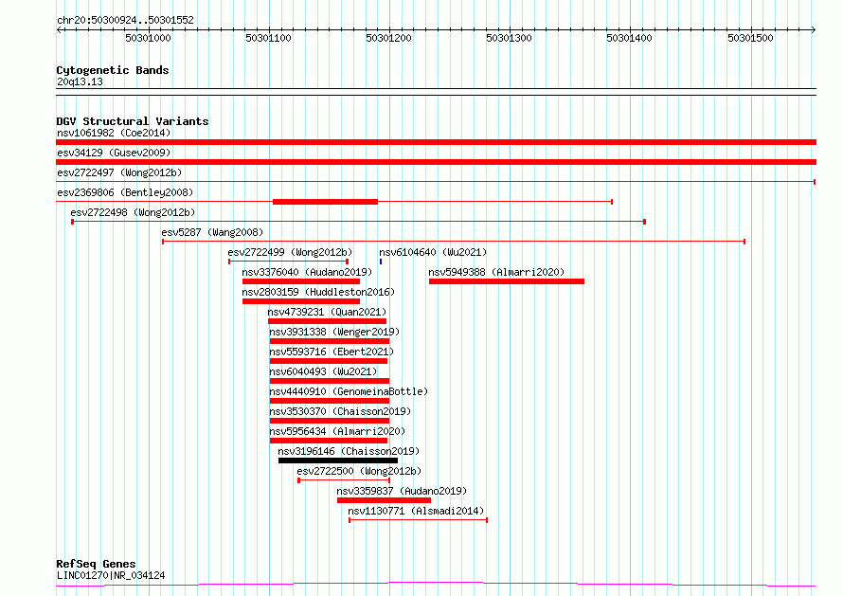843x596 pixels.
Task: Select nsv3196146 (Chaisson2019) label
Action: pos(349,451)
